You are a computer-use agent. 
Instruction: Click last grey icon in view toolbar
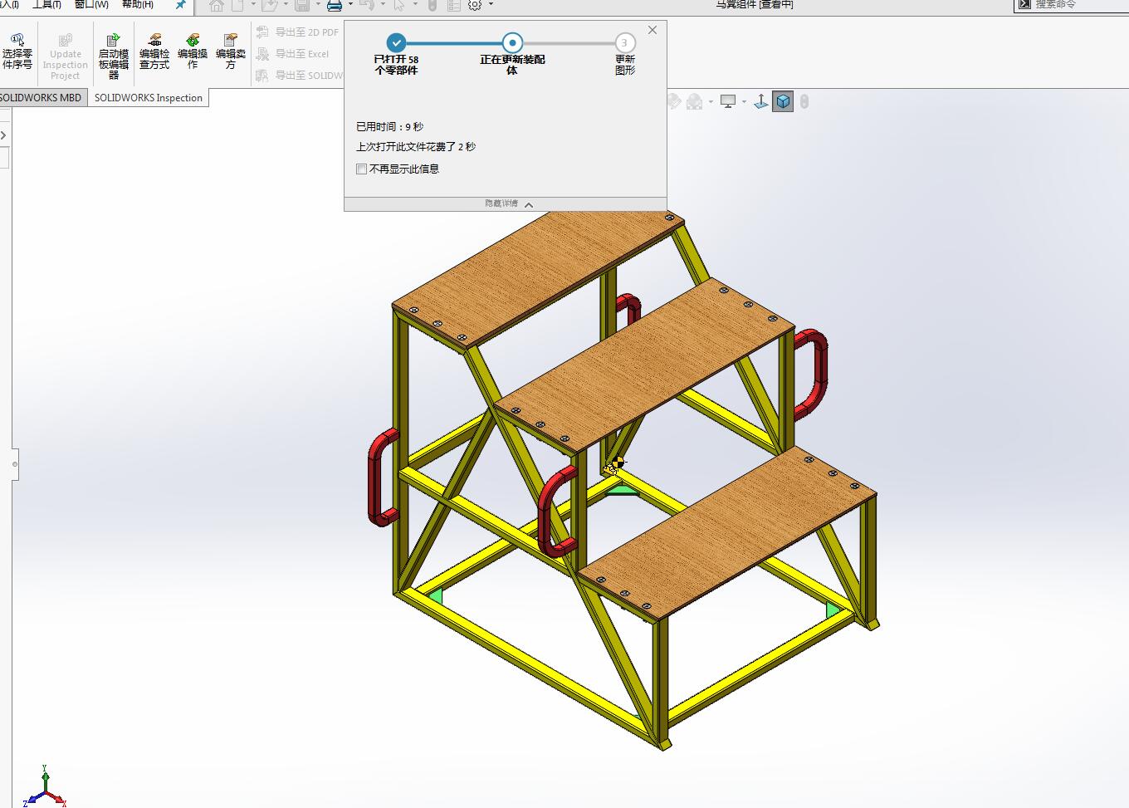(x=804, y=101)
